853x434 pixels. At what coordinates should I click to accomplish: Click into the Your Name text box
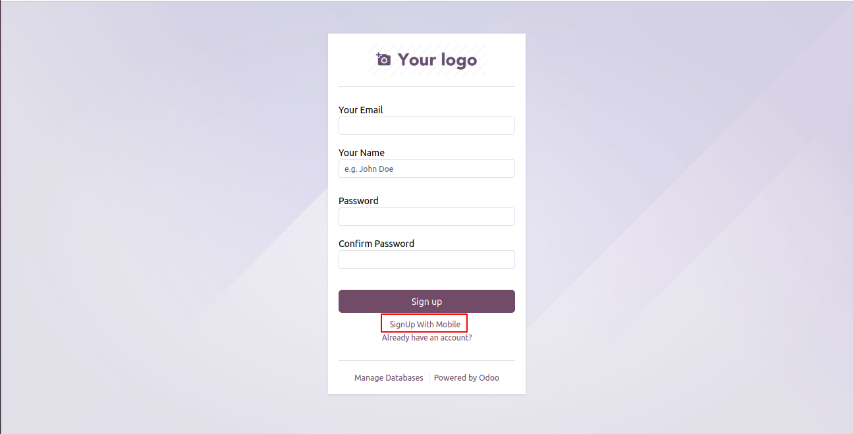pos(426,169)
